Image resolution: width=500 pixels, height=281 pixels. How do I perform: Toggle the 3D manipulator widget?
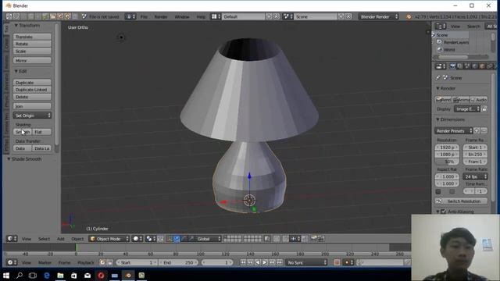point(170,239)
